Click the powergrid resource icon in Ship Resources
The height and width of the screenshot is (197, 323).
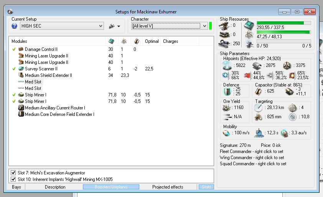(249, 35)
